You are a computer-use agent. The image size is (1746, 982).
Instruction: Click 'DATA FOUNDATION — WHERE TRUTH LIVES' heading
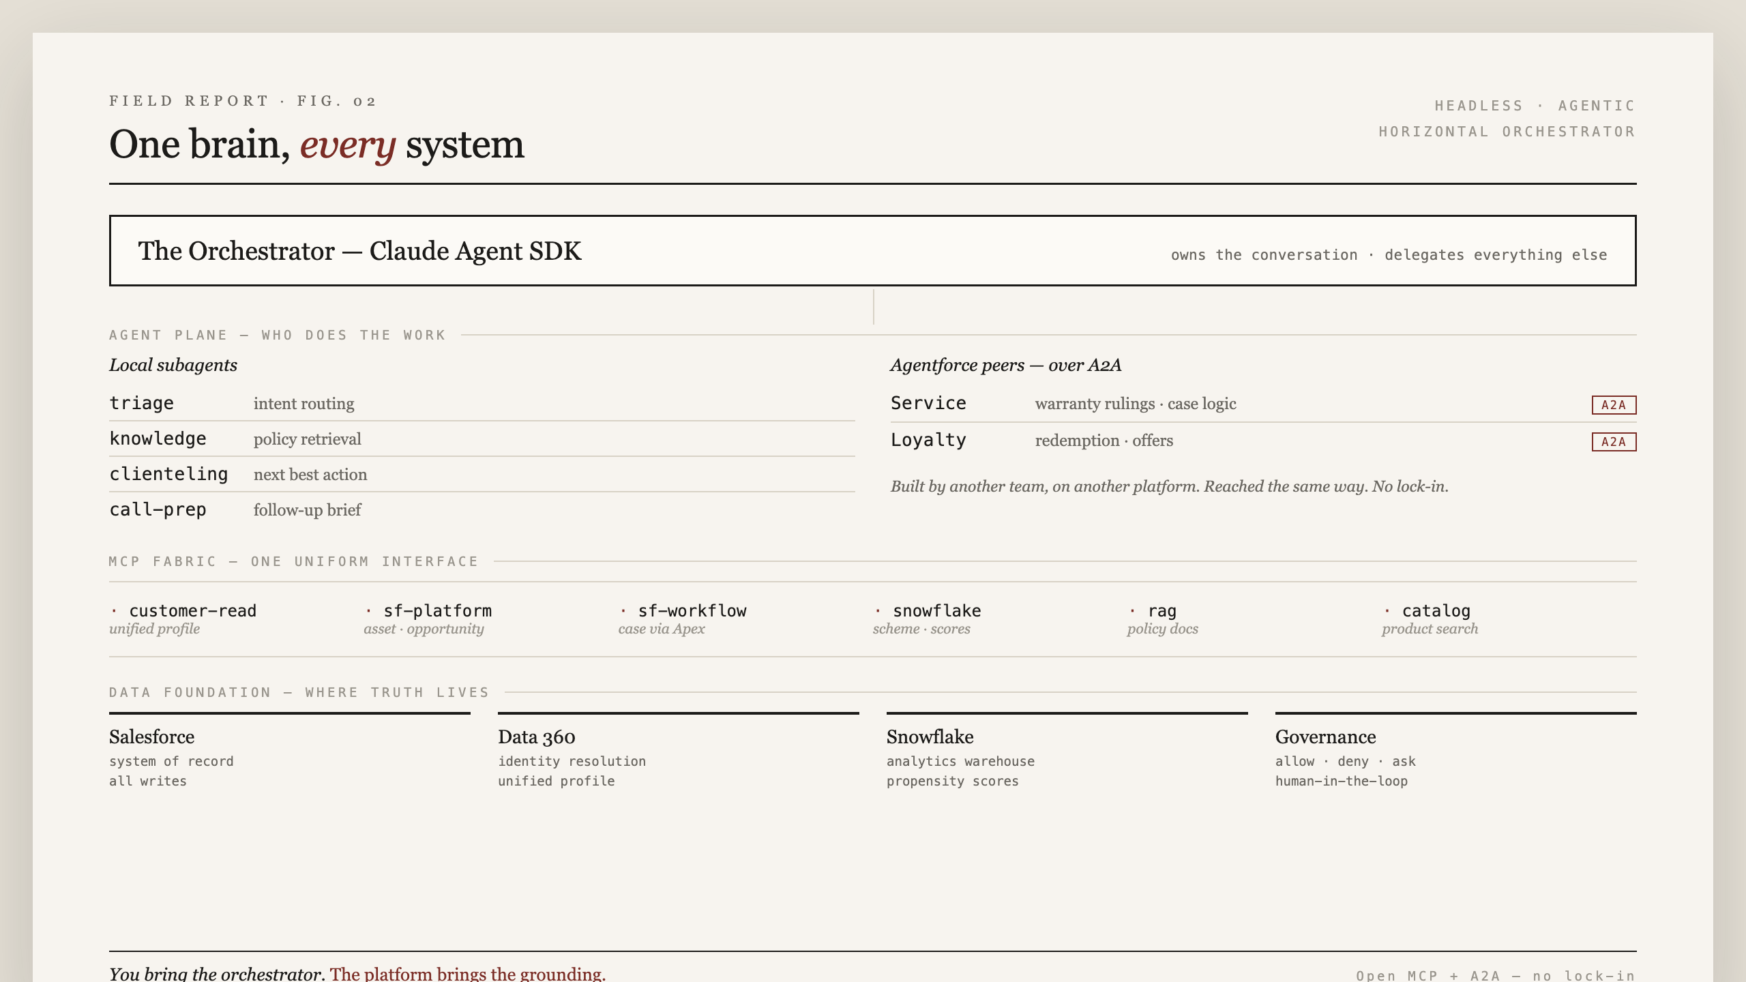tap(299, 692)
